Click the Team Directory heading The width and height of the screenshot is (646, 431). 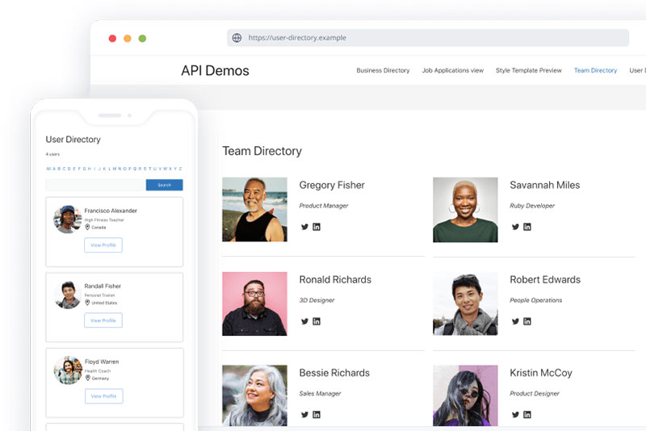point(262,151)
